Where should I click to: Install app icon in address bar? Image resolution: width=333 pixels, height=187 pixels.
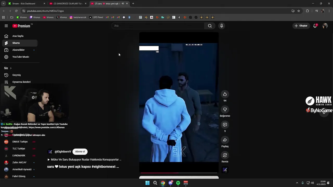(293, 11)
